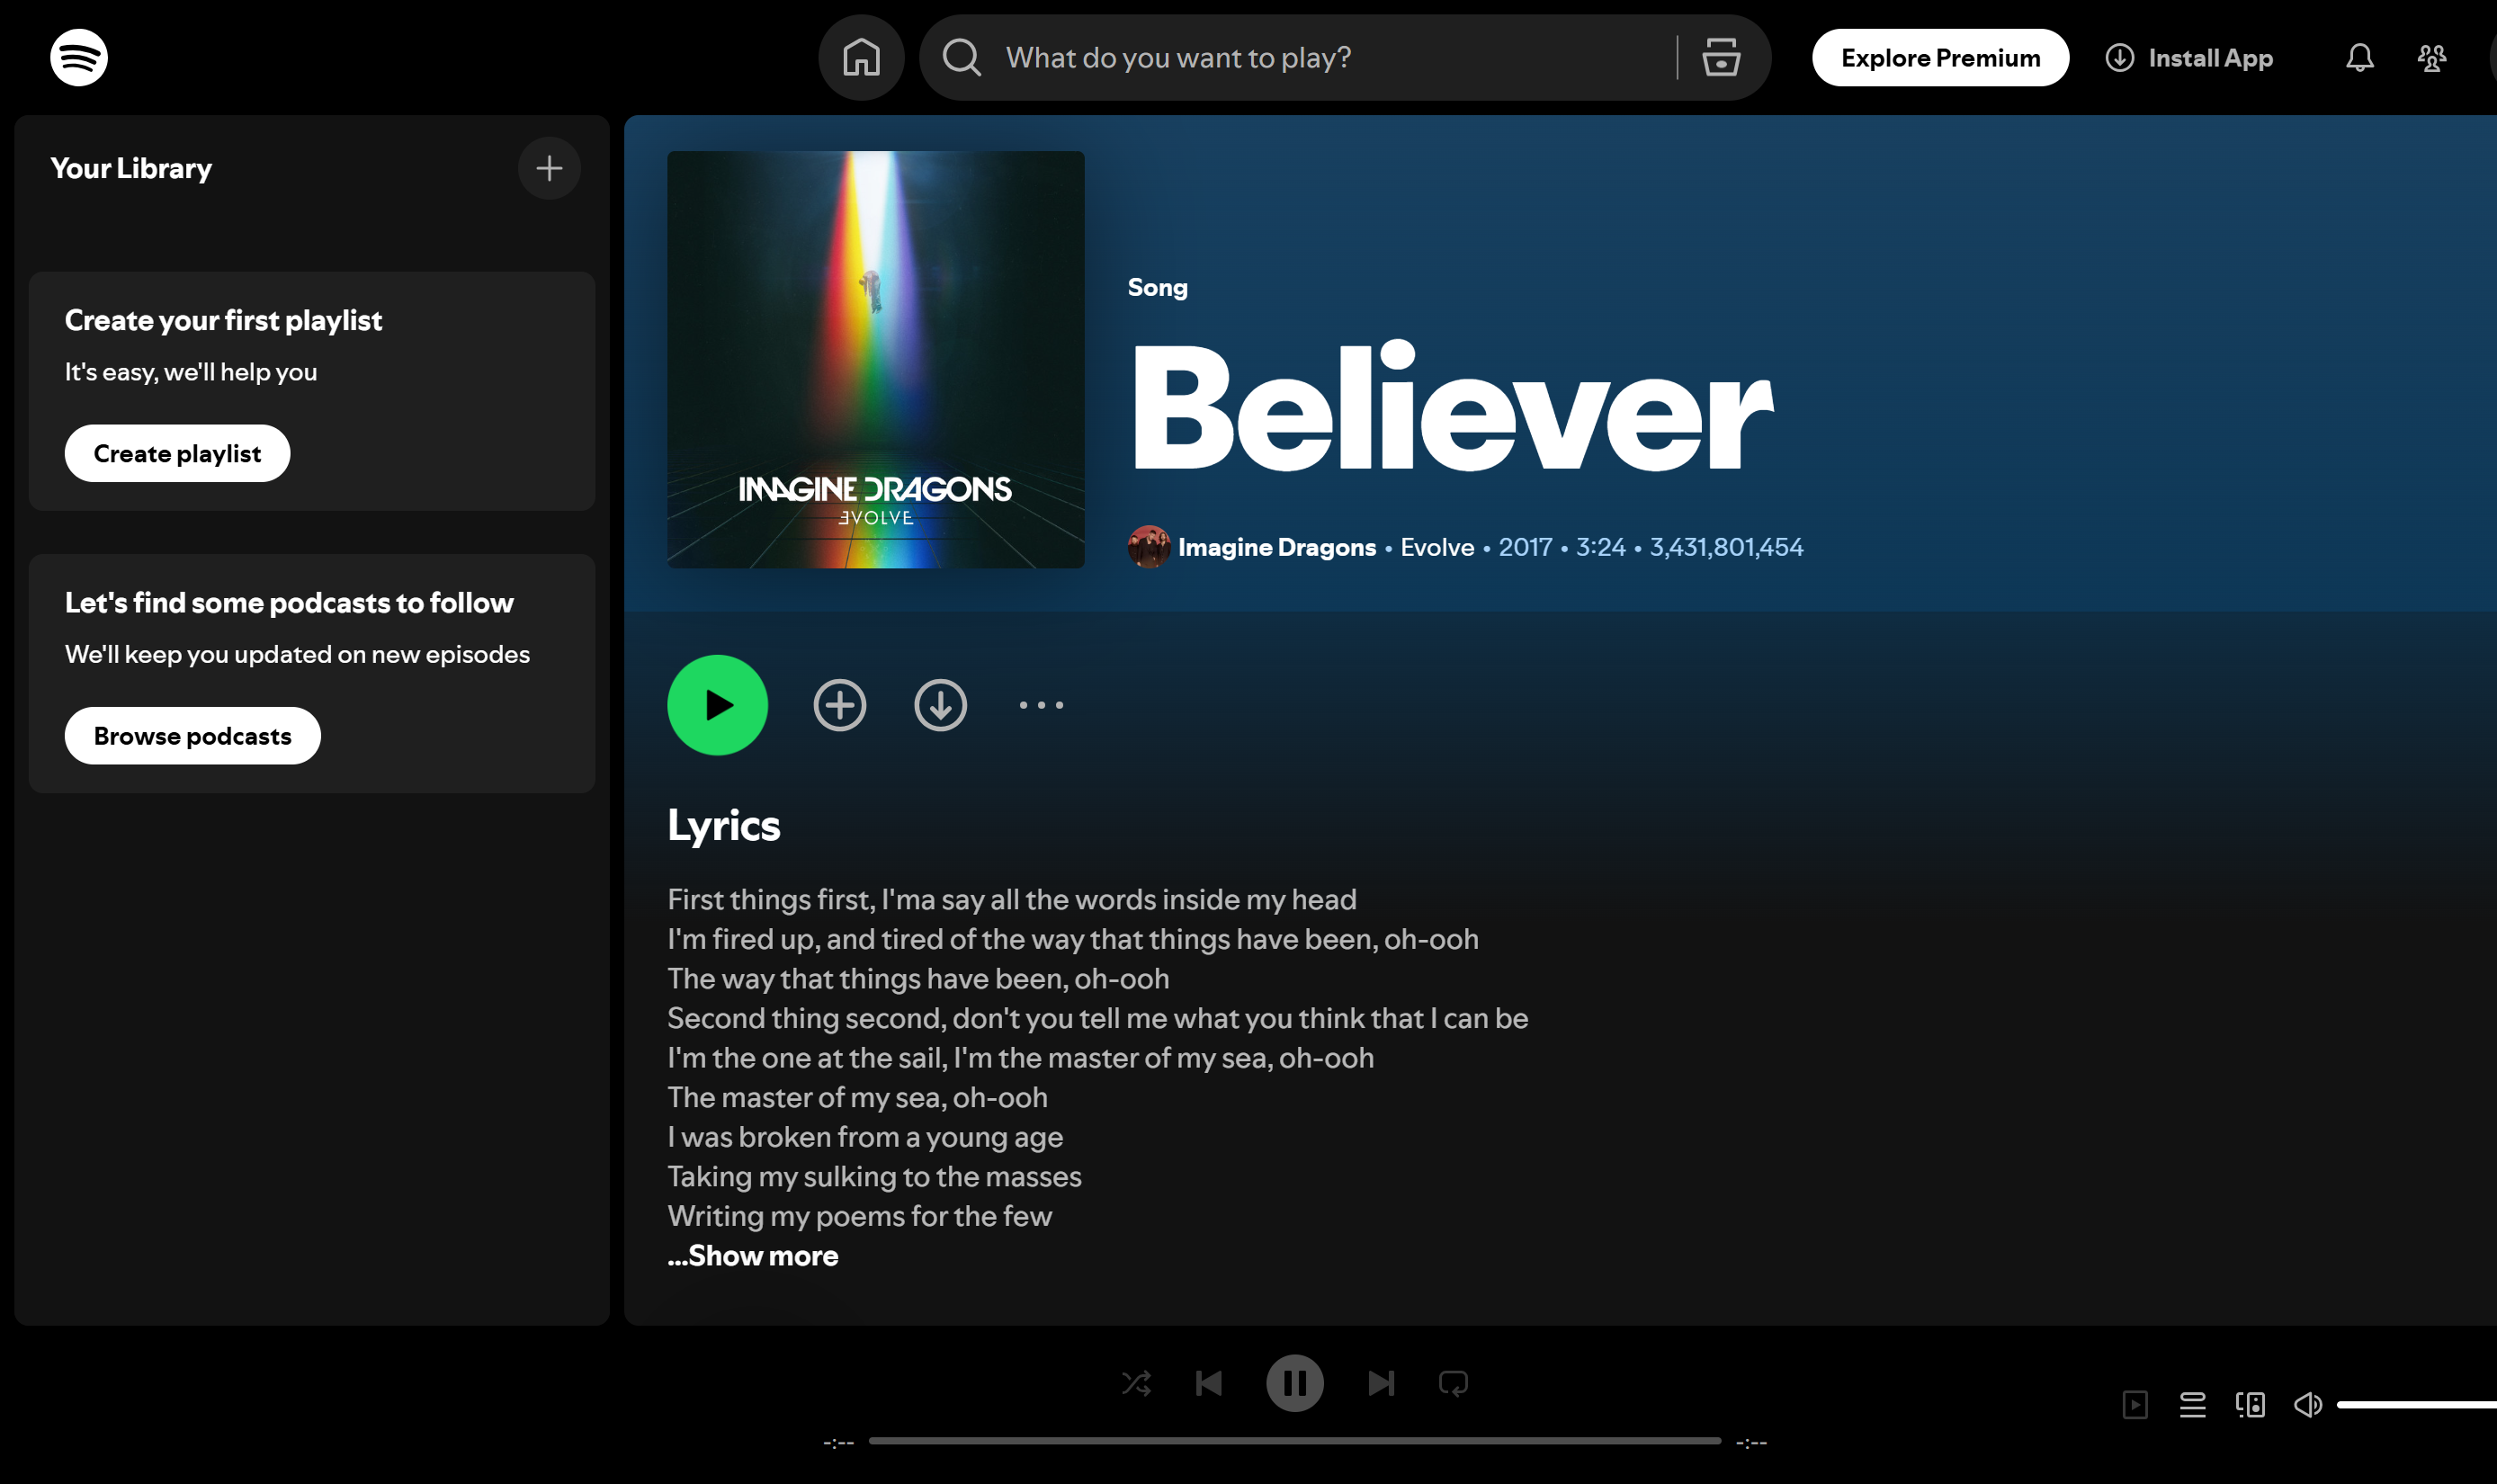
Task: Click Your Library heading
Action: (131, 168)
